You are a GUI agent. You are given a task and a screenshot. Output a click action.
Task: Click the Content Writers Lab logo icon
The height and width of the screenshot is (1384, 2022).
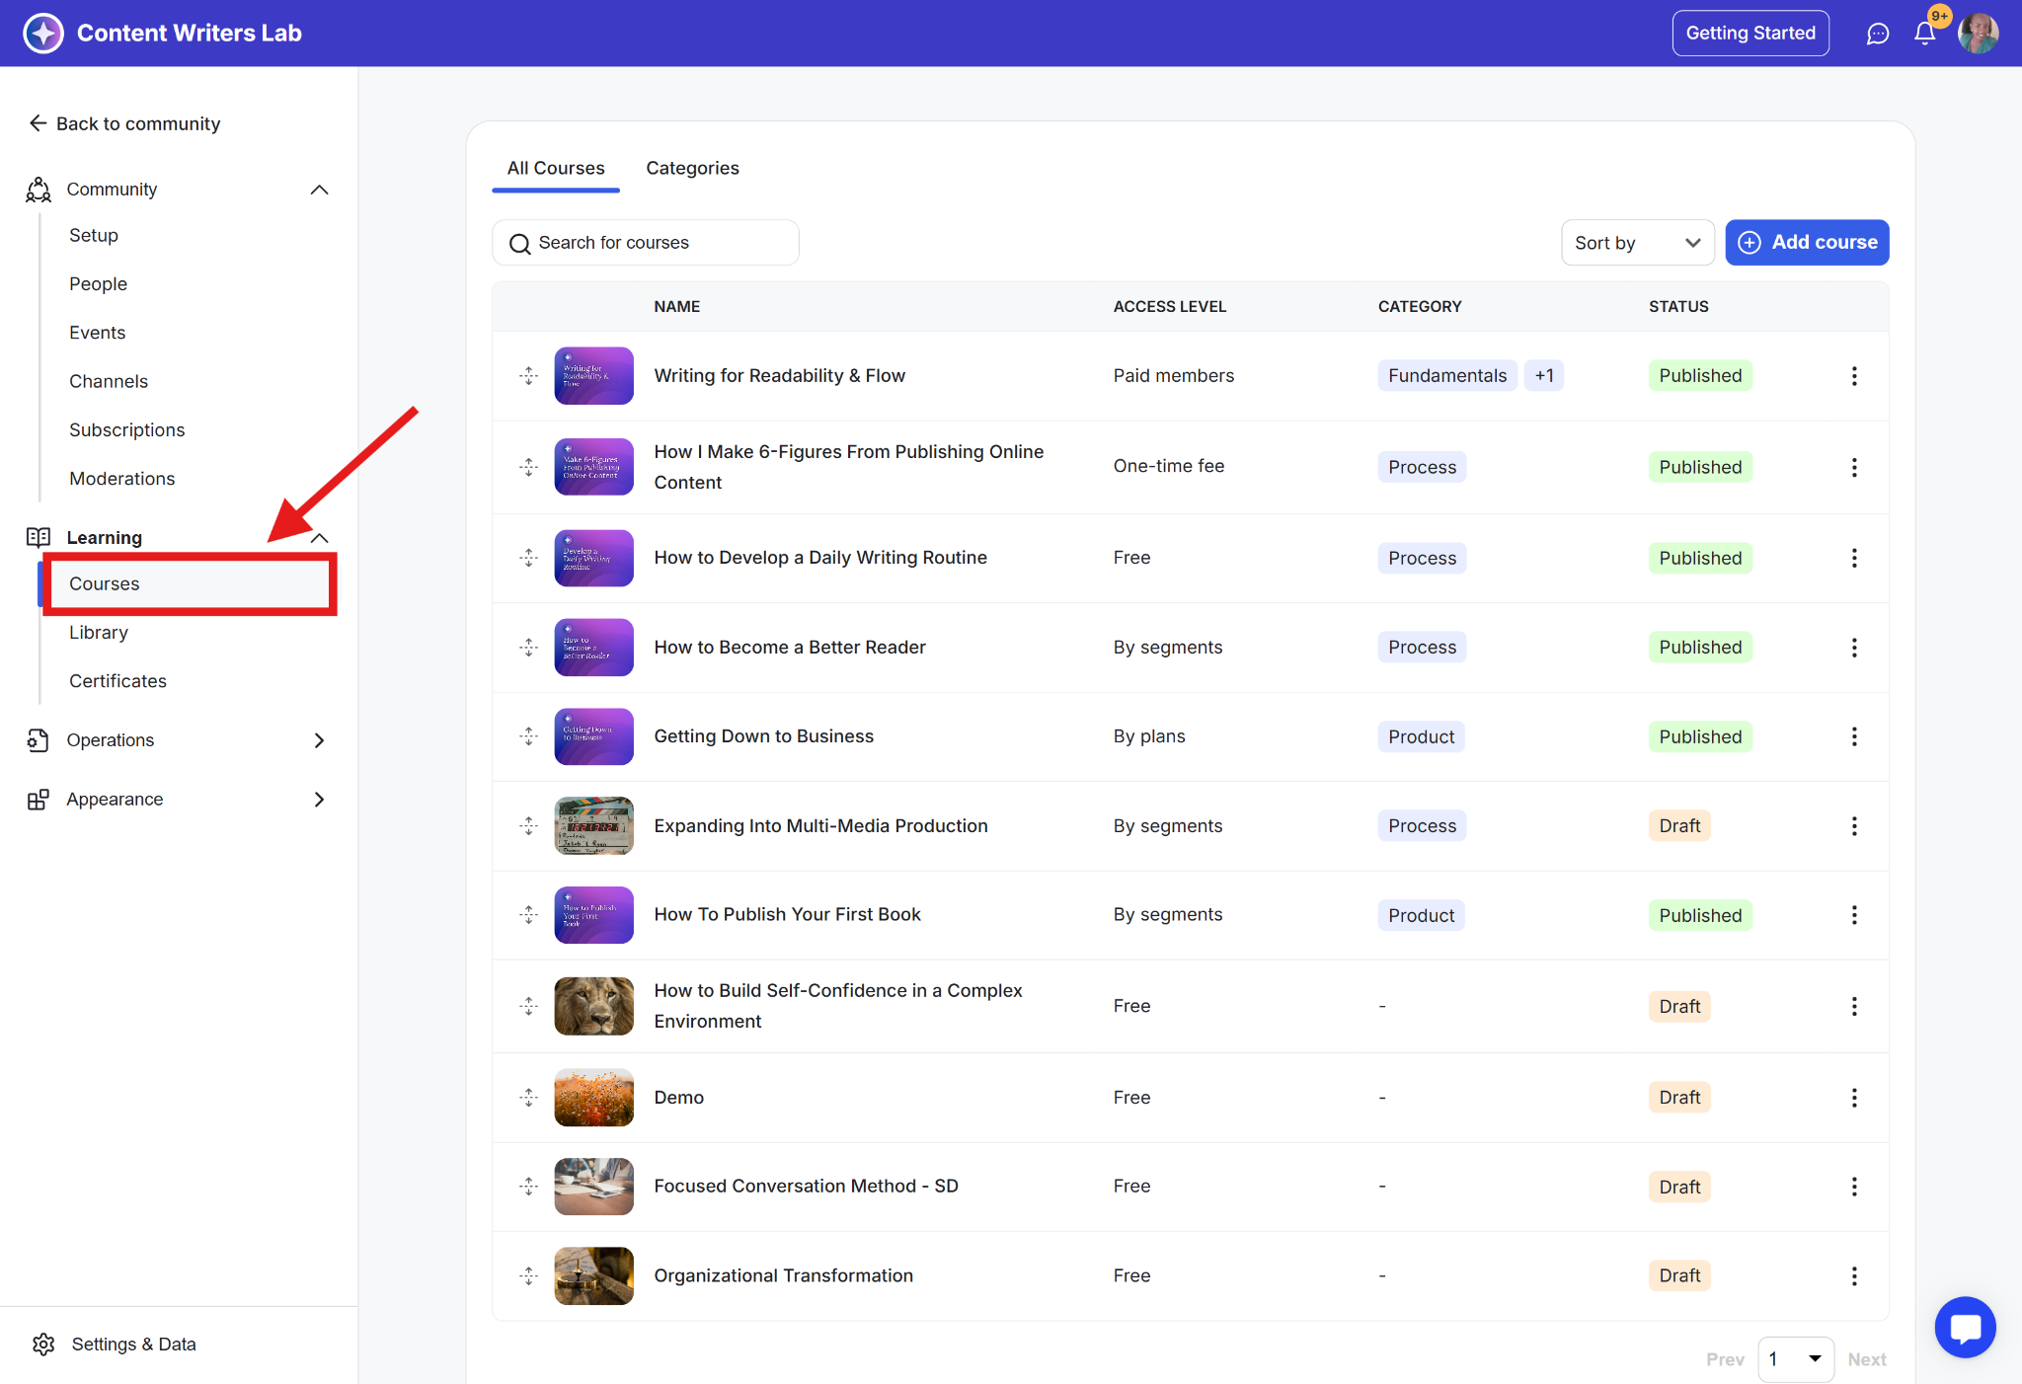(43, 34)
